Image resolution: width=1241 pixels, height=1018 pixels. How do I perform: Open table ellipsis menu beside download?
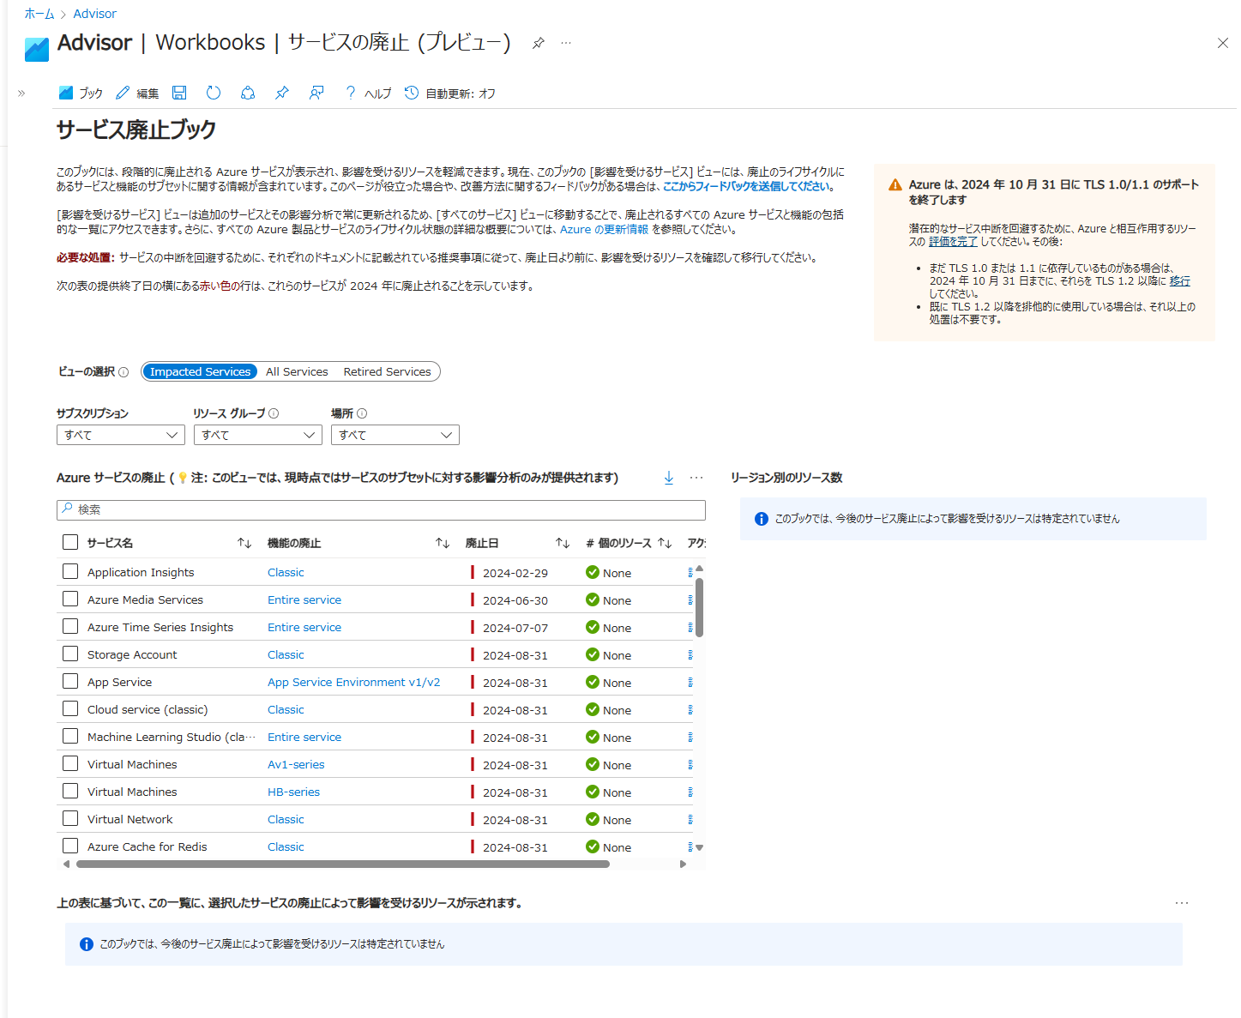[x=696, y=478]
